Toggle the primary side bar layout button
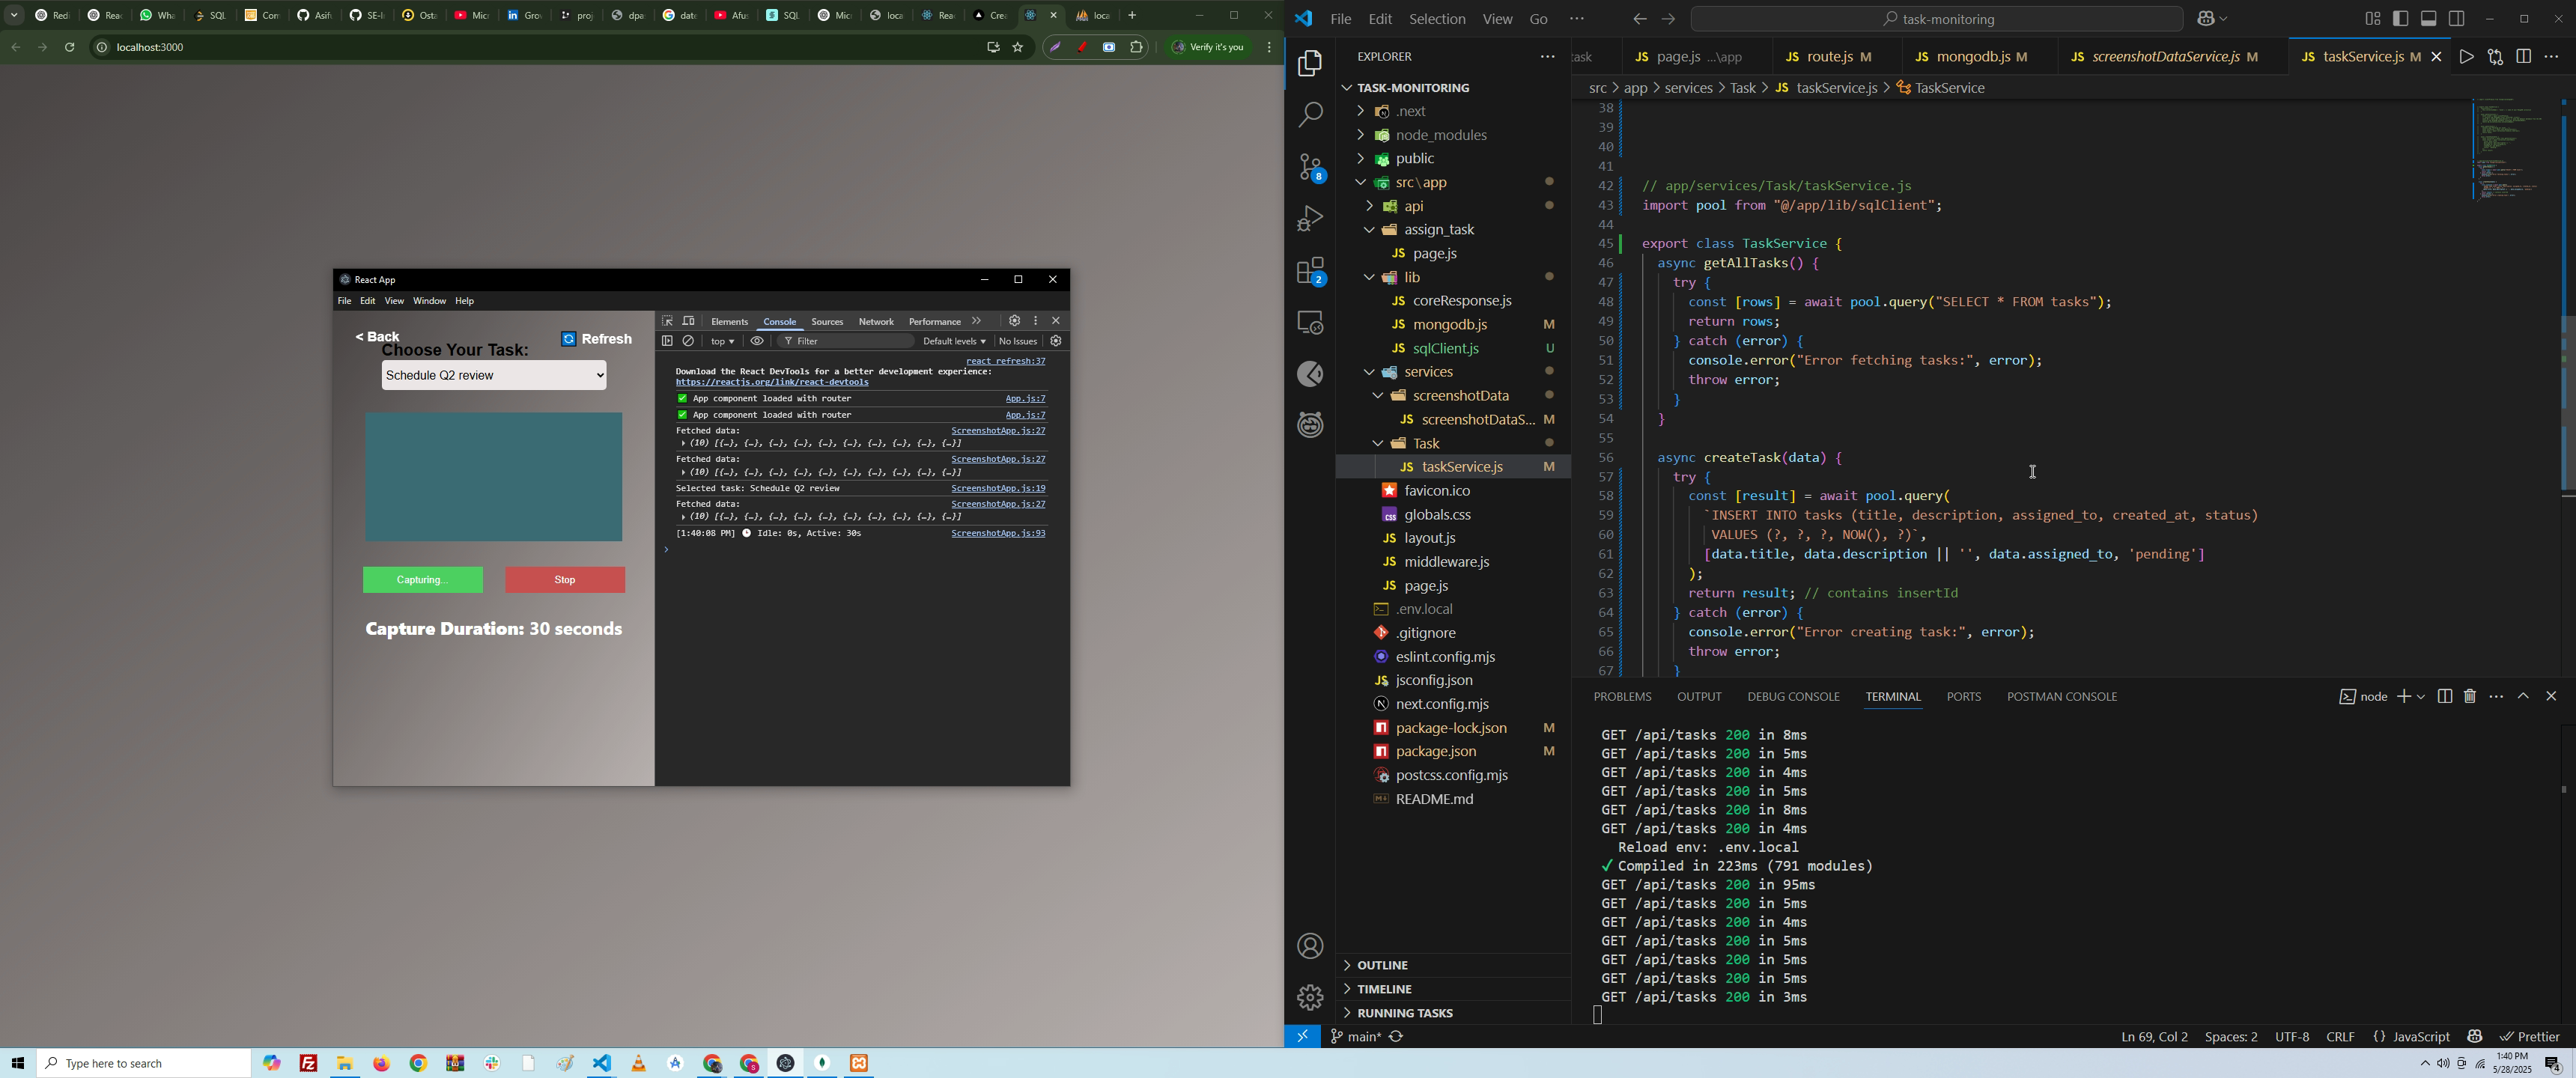 point(2401,19)
